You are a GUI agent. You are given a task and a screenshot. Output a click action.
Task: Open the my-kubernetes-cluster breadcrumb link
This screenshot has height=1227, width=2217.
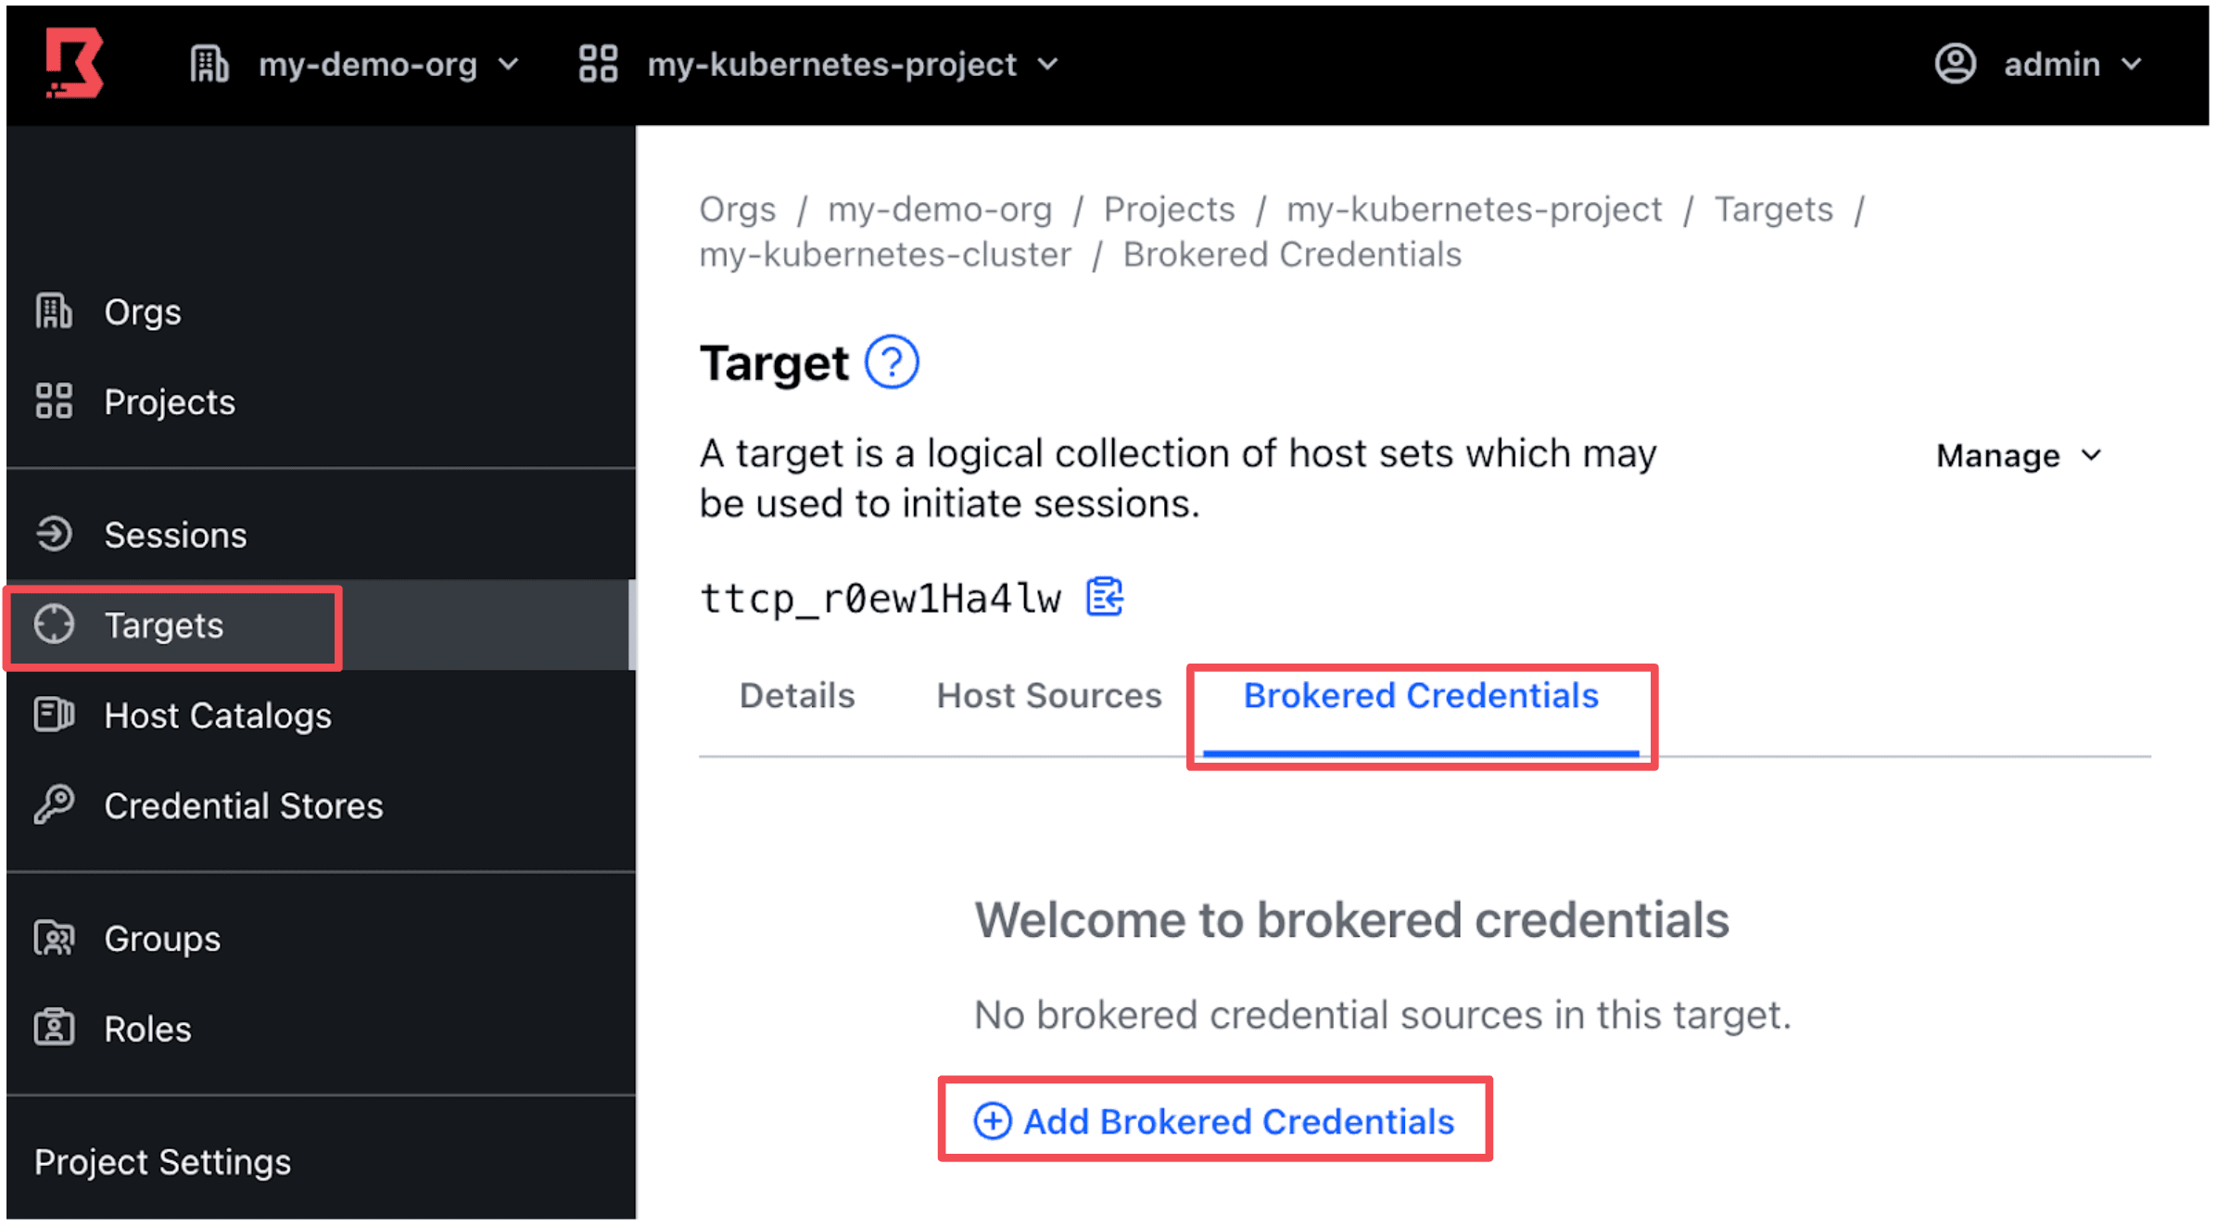tap(885, 255)
